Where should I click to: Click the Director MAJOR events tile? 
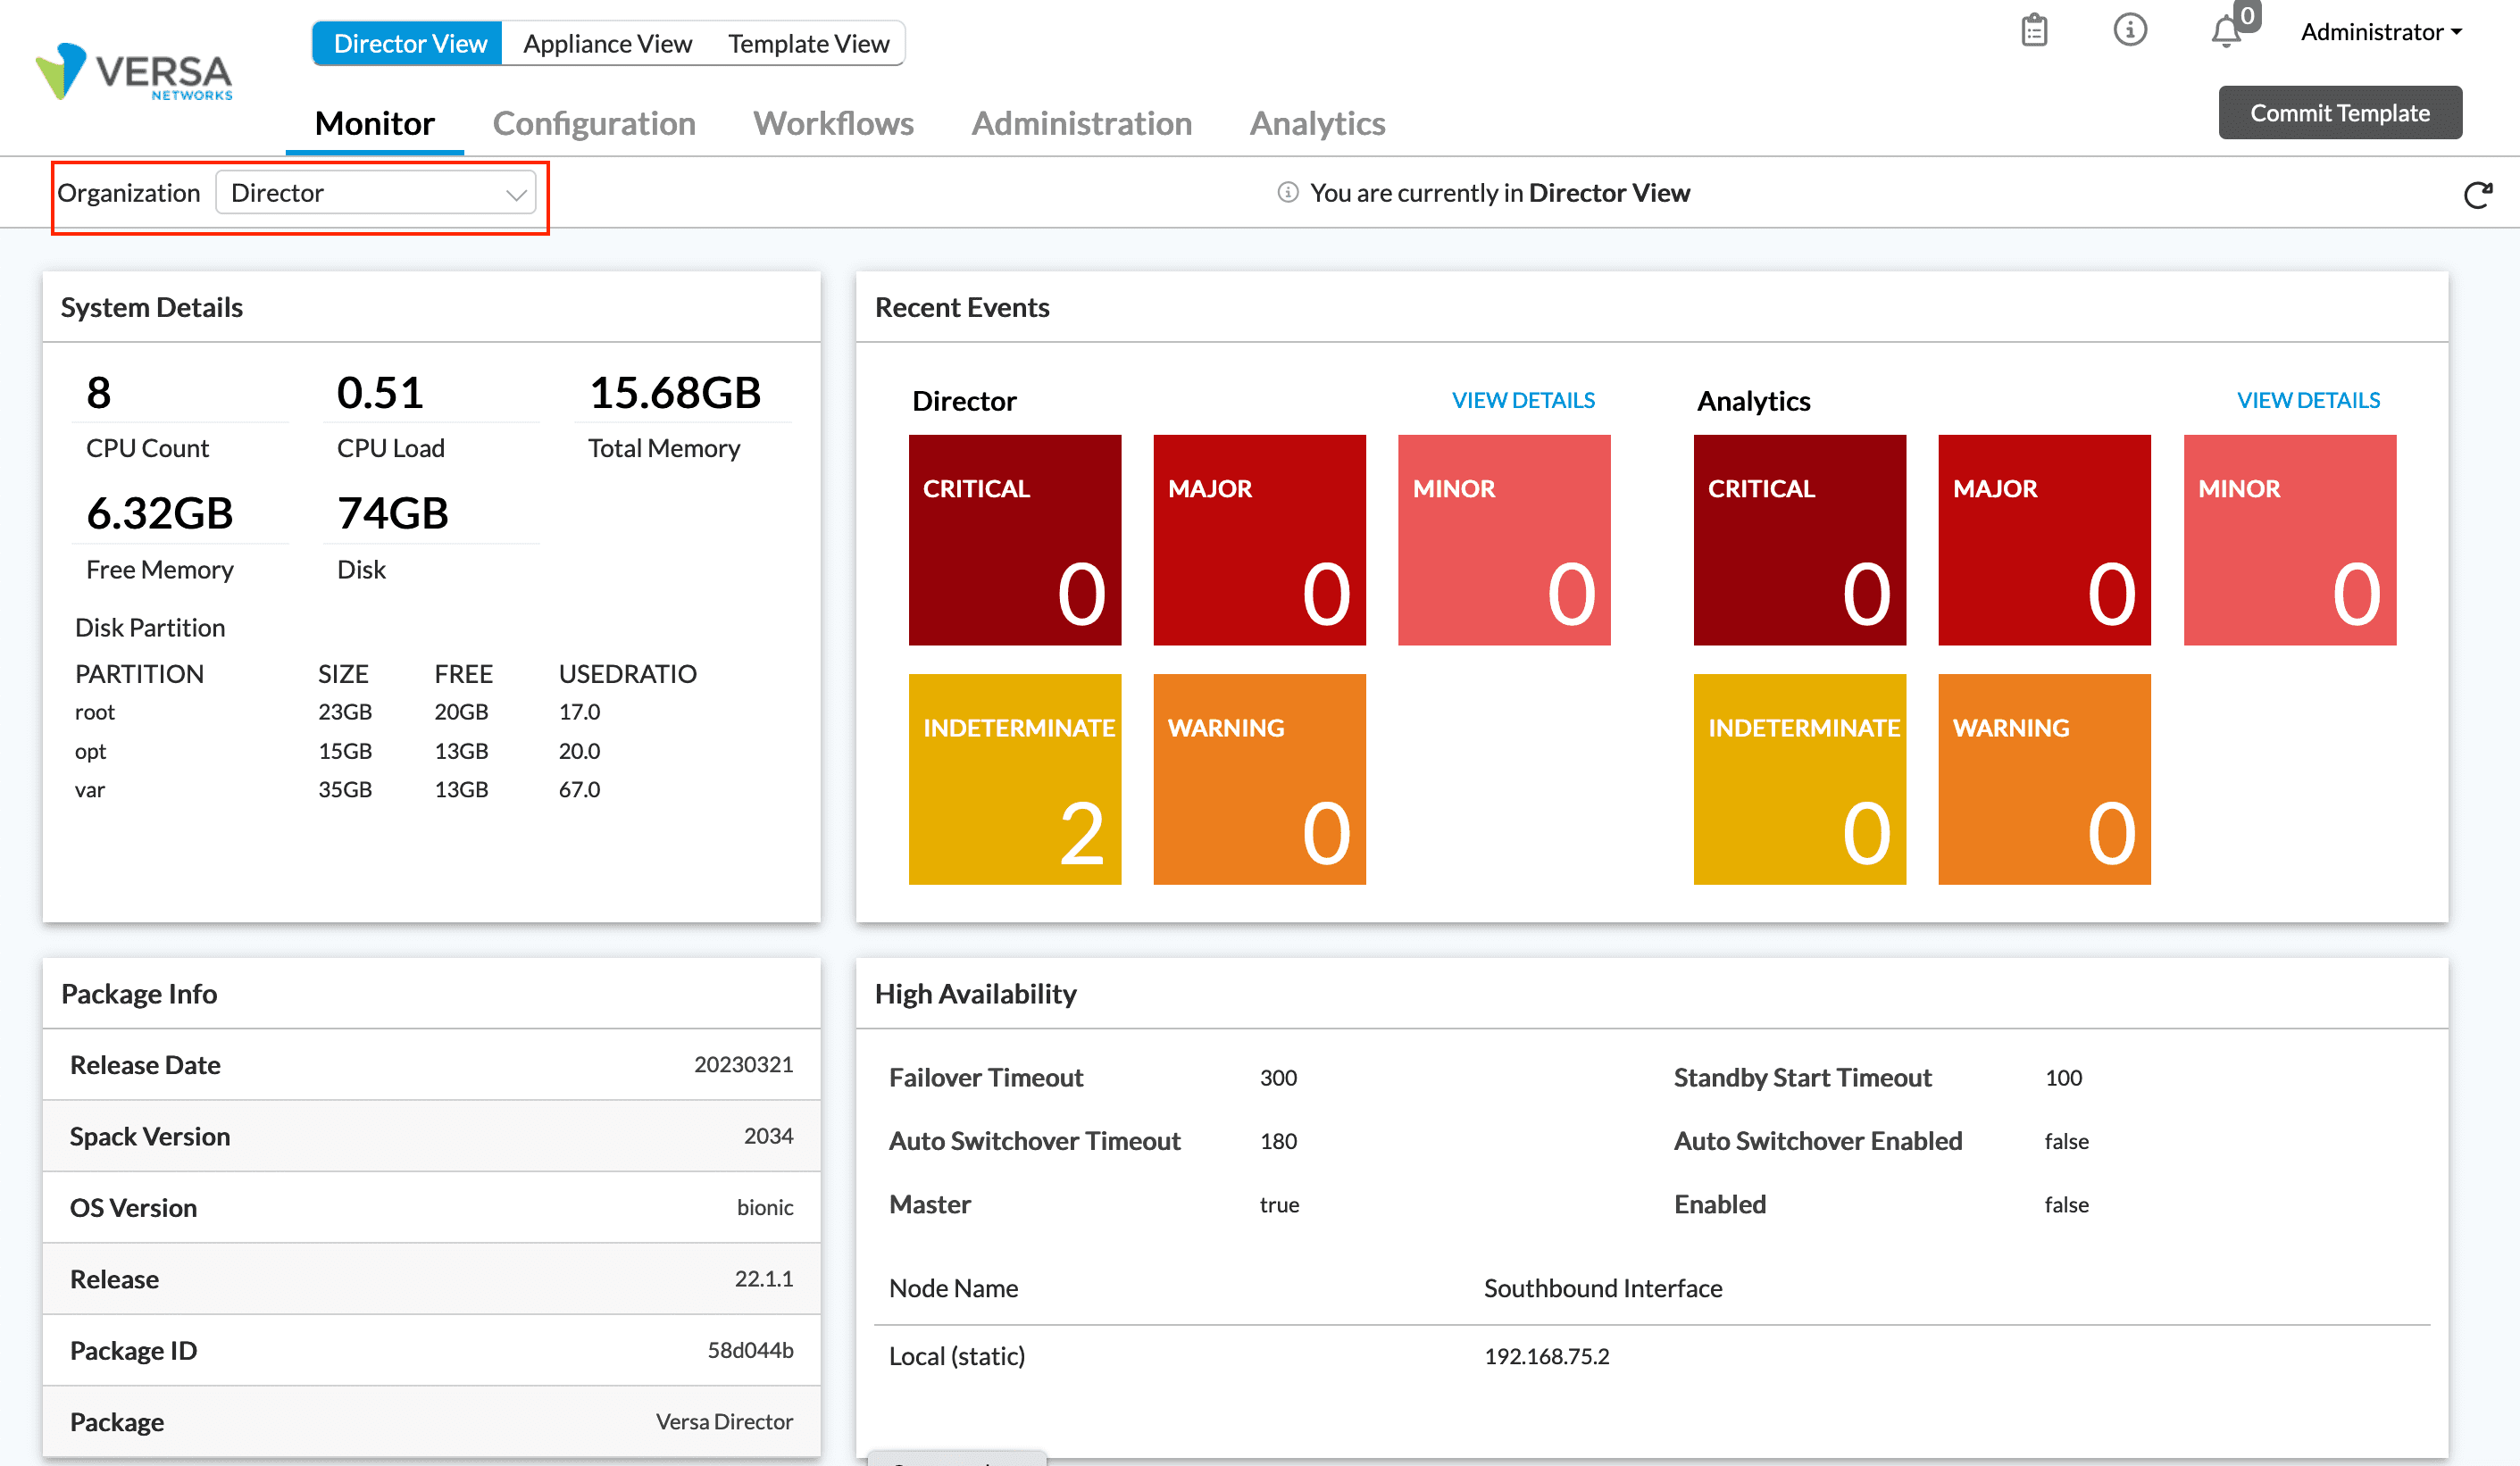(x=1260, y=540)
